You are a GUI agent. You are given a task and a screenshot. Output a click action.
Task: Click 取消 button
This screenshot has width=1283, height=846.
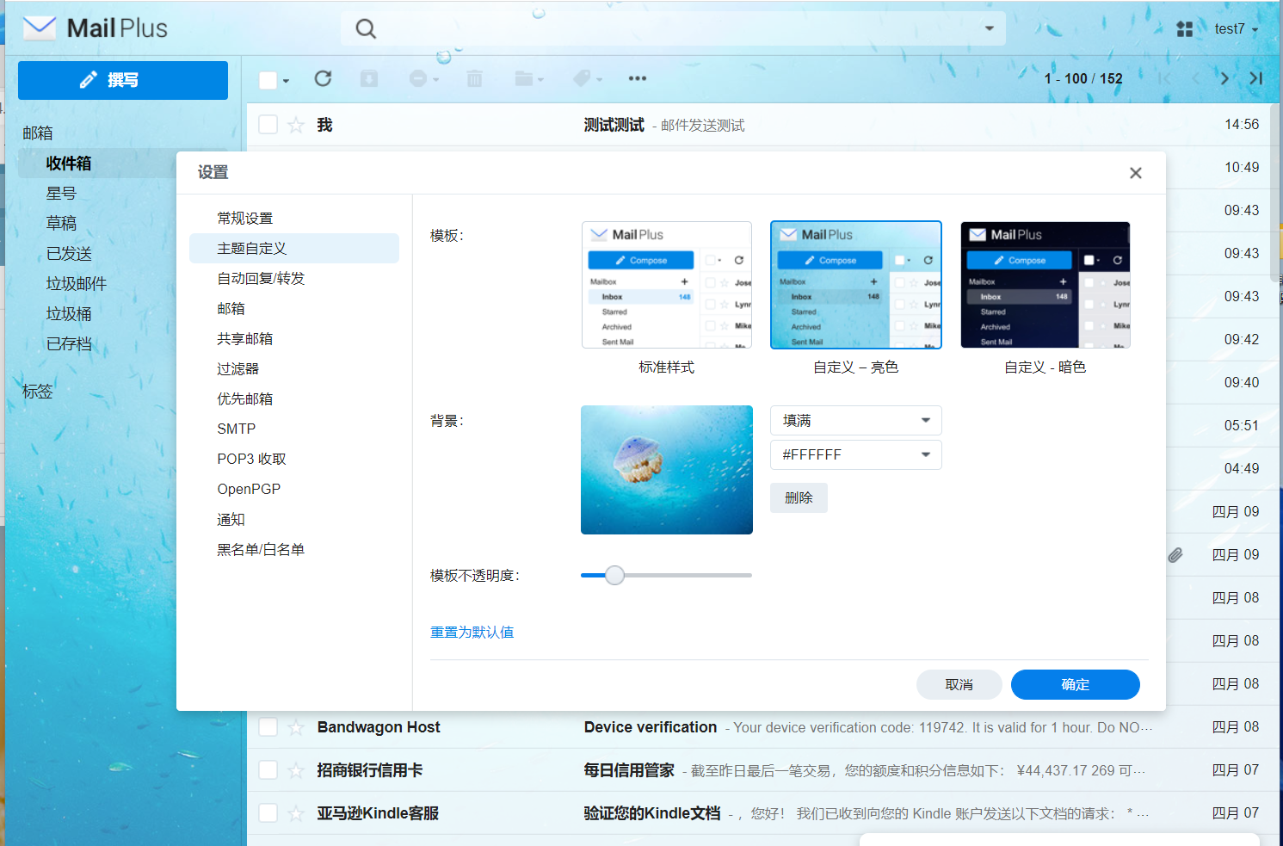click(959, 685)
